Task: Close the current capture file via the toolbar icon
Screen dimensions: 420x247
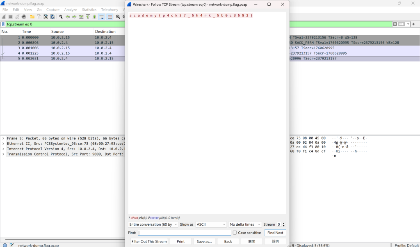Action: point(46,16)
